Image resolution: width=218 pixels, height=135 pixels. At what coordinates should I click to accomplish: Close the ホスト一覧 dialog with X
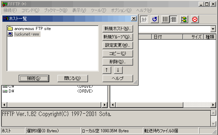pyautogui.click(x=134, y=19)
